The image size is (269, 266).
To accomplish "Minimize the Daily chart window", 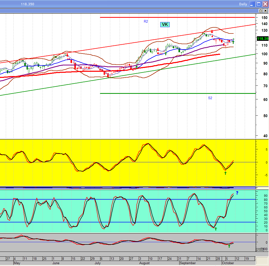I will coord(252,4).
